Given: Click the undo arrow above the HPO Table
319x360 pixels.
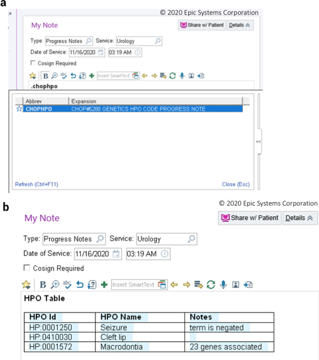Looking at the screenshot, I should pos(80,284).
